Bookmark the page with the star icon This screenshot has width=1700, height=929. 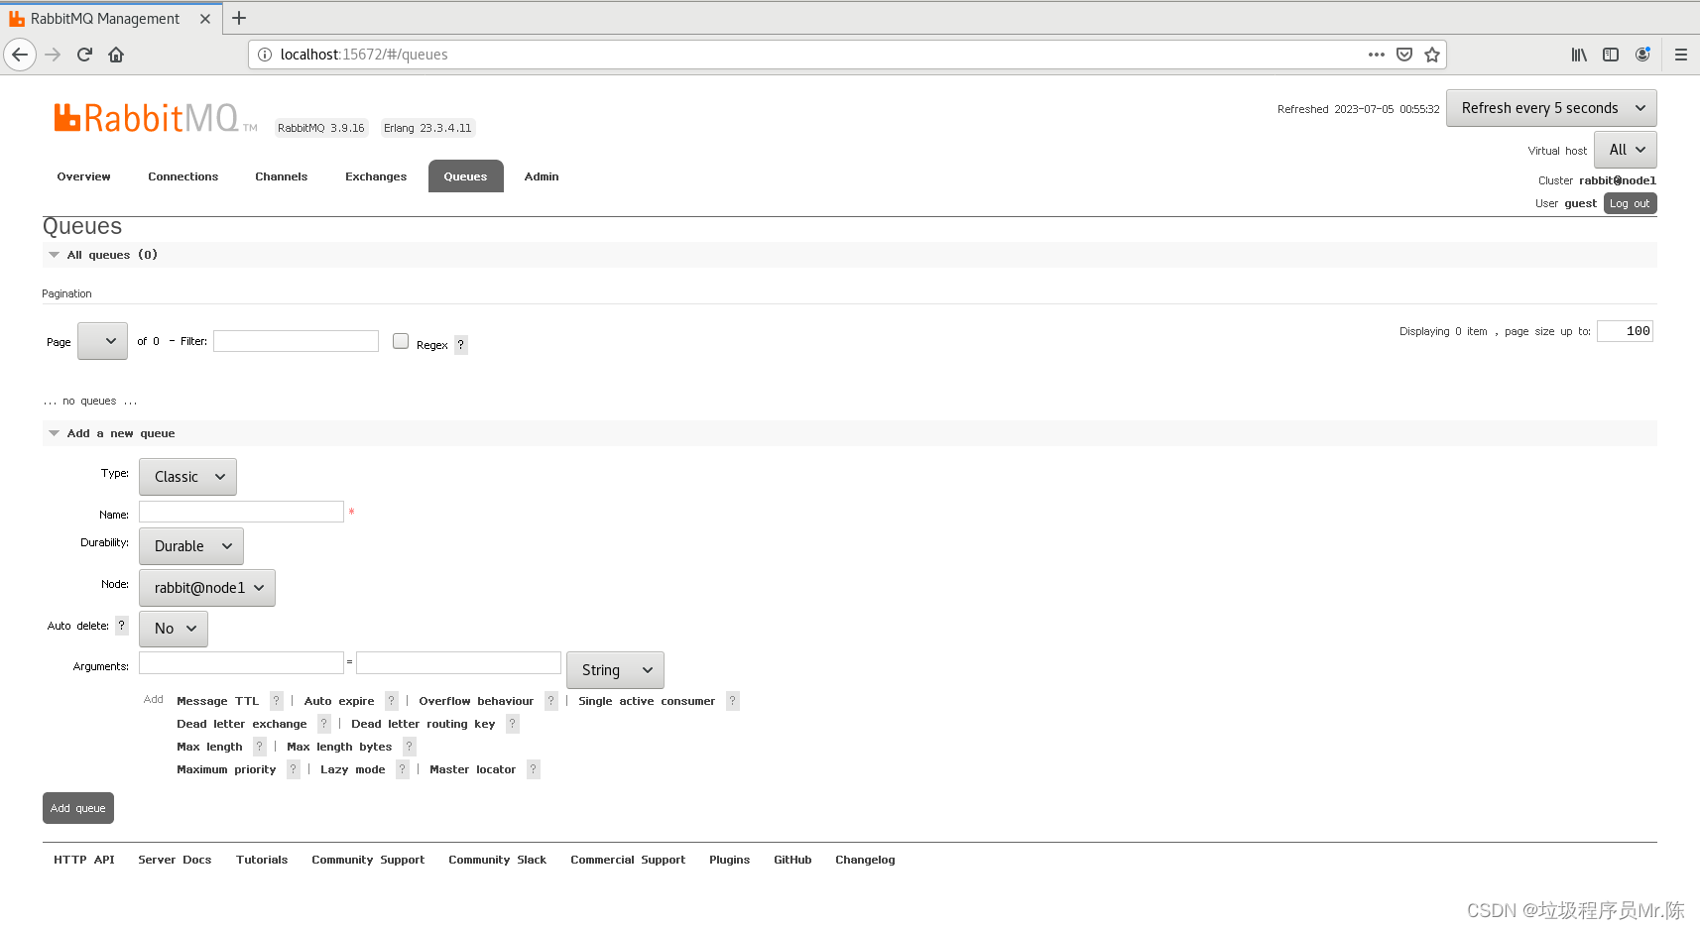pos(1431,55)
